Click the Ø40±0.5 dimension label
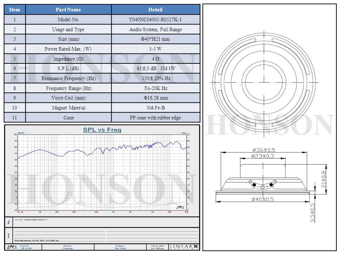This screenshot has width=341, height=255. tap(262, 199)
